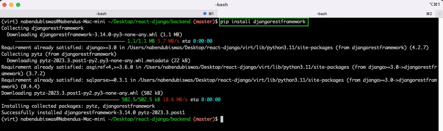
Task: Click the -bash window title
Action: click(221, 5)
